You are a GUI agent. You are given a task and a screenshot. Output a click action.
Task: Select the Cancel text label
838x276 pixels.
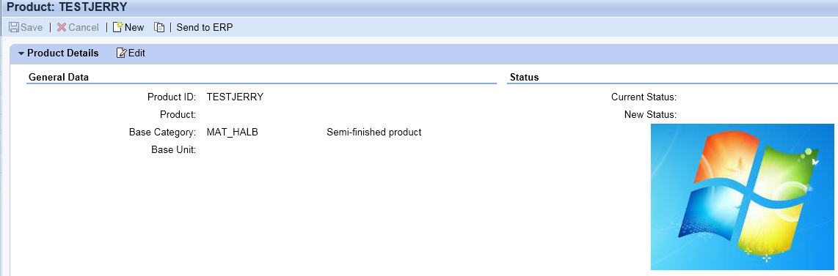pyautogui.click(x=84, y=27)
